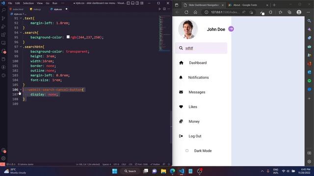This screenshot has width=314, height=176.
Task: Open browser favorites star icon
Action: tap(280, 12)
